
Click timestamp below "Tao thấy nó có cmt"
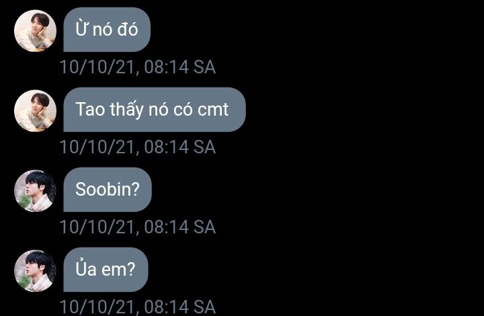pyautogui.click(x=138, y=147)
